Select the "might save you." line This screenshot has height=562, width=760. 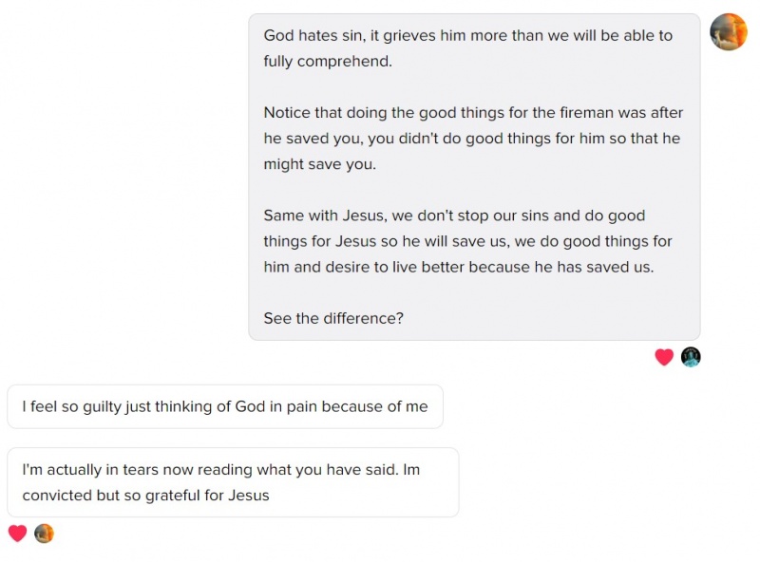tap(319, 163)
